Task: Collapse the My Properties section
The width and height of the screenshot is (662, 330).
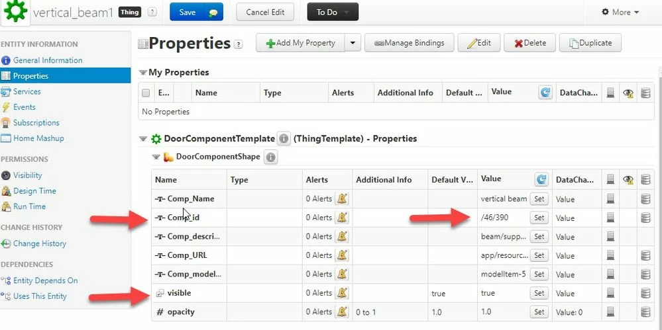Action: (143, 73)
